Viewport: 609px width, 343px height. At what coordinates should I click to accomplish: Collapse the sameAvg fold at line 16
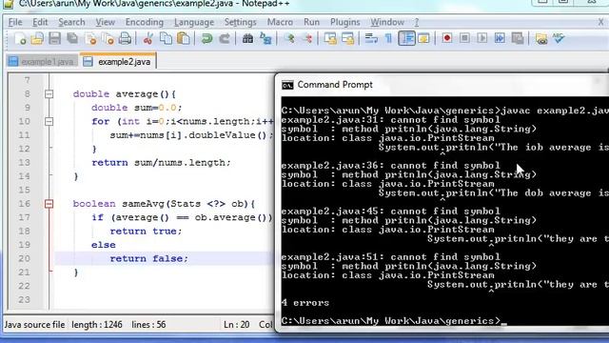point(49,203)
